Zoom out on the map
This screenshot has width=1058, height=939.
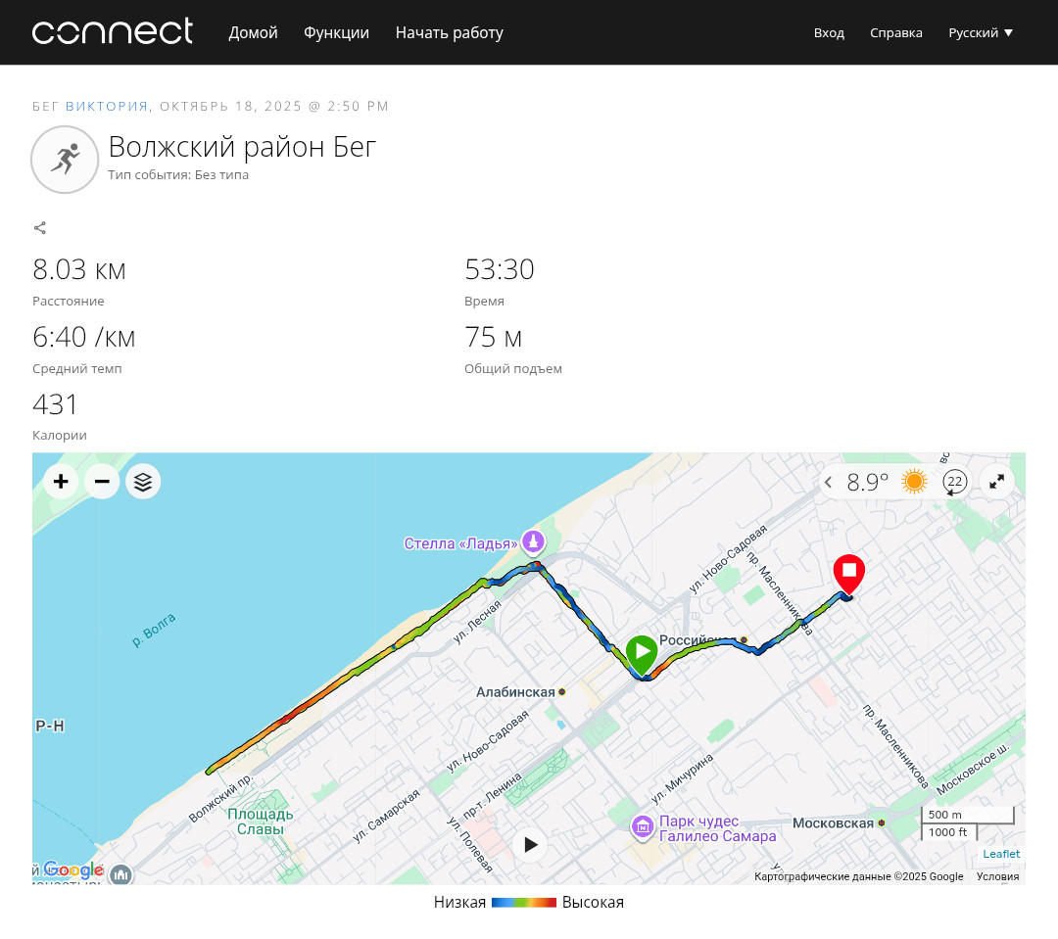tap(102, 482)
